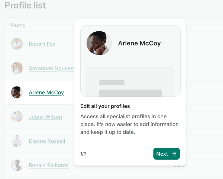The image size is (223, 179).
Task: Open the Ronald Richards profile link
Action: point(49,165)
